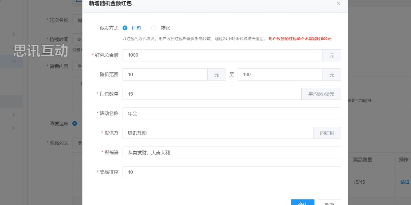Image resolution: width=411 pixels, height=205 pixels.
Task: Edit the 活动名称 field containing 年会
Action: (x=232, y=113)
